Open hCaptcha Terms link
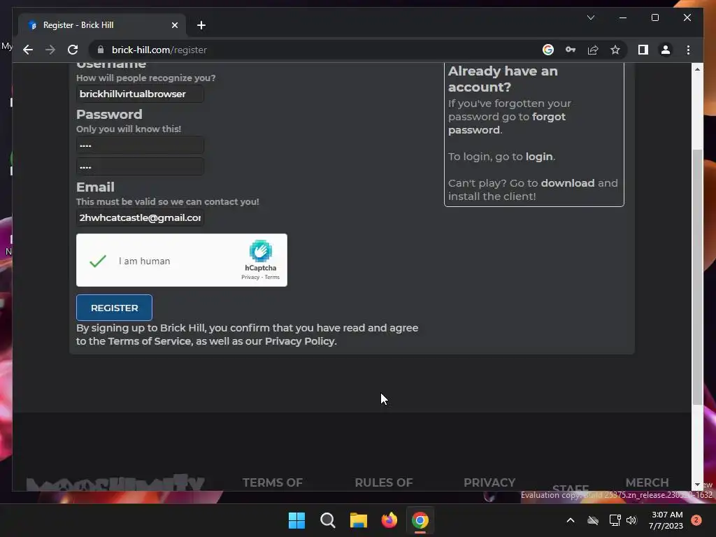Image resolution: width=716 pixels, height=537 pixels. point(272,277)
